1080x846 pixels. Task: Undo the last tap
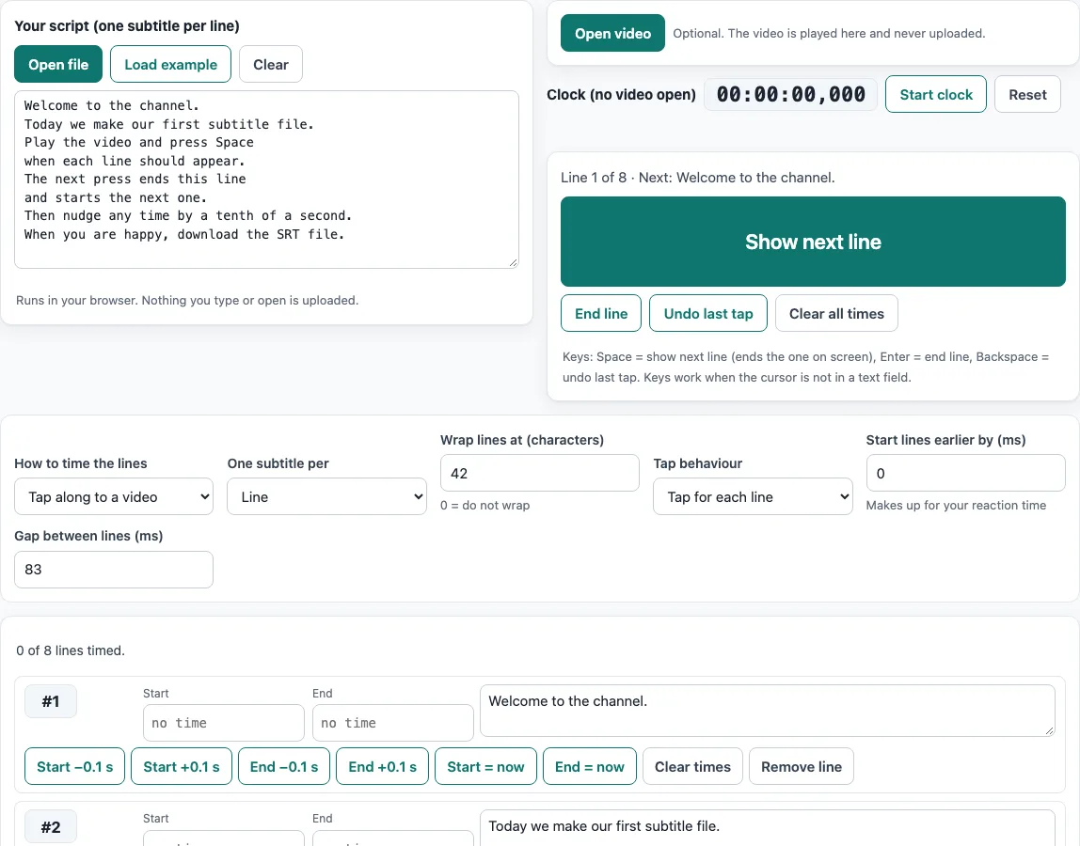708,313
